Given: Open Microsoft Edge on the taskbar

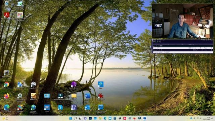Looking at the screenshot, I should pyautogui.click(x=105, y=118).
